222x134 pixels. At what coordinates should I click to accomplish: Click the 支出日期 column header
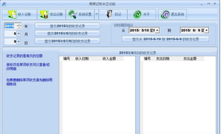(x=162, y=59)
